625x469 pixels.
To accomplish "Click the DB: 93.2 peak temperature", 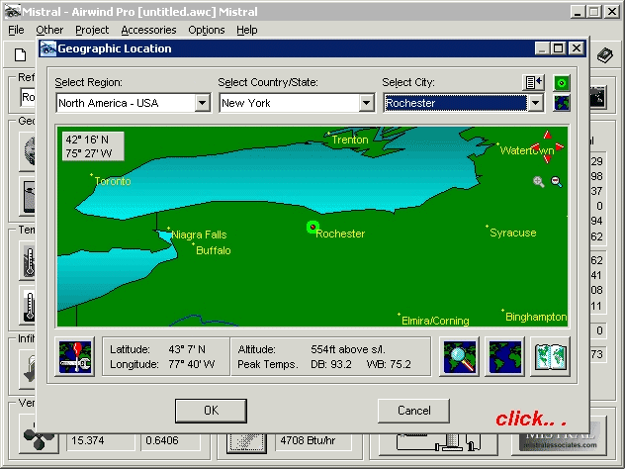I will point(331,364).
